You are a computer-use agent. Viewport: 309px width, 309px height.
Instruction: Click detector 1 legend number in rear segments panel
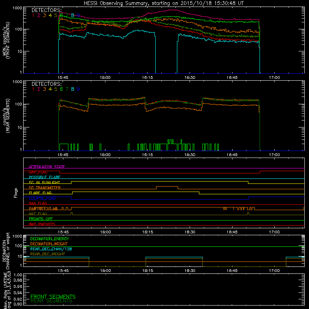point(33,89)
